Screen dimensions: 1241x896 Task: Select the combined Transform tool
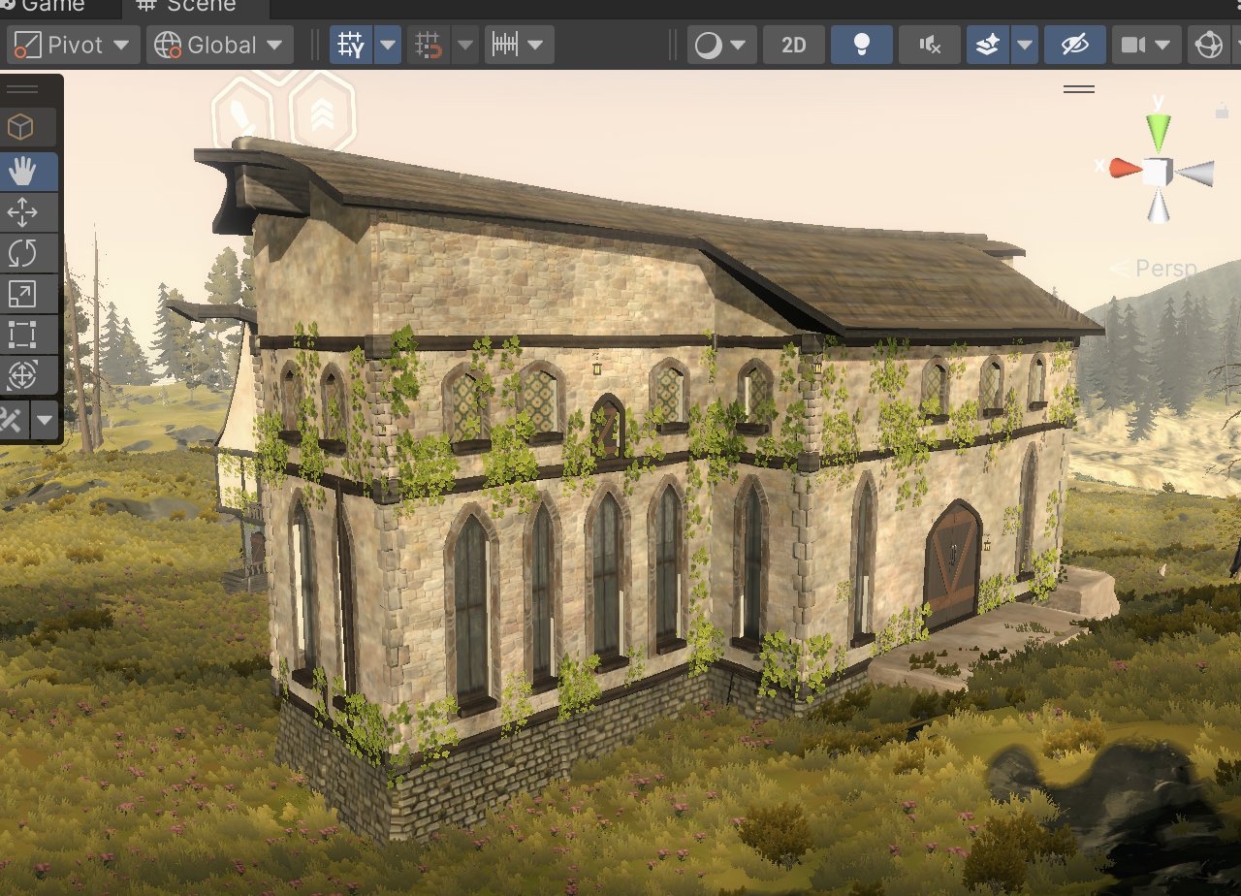tap(22, 374)
